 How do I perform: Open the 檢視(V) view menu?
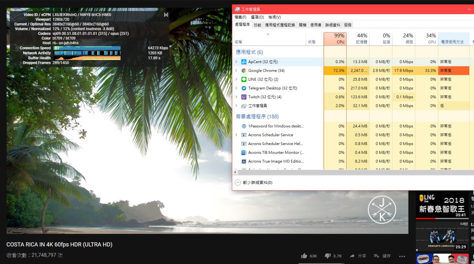[x=274, y=17]
